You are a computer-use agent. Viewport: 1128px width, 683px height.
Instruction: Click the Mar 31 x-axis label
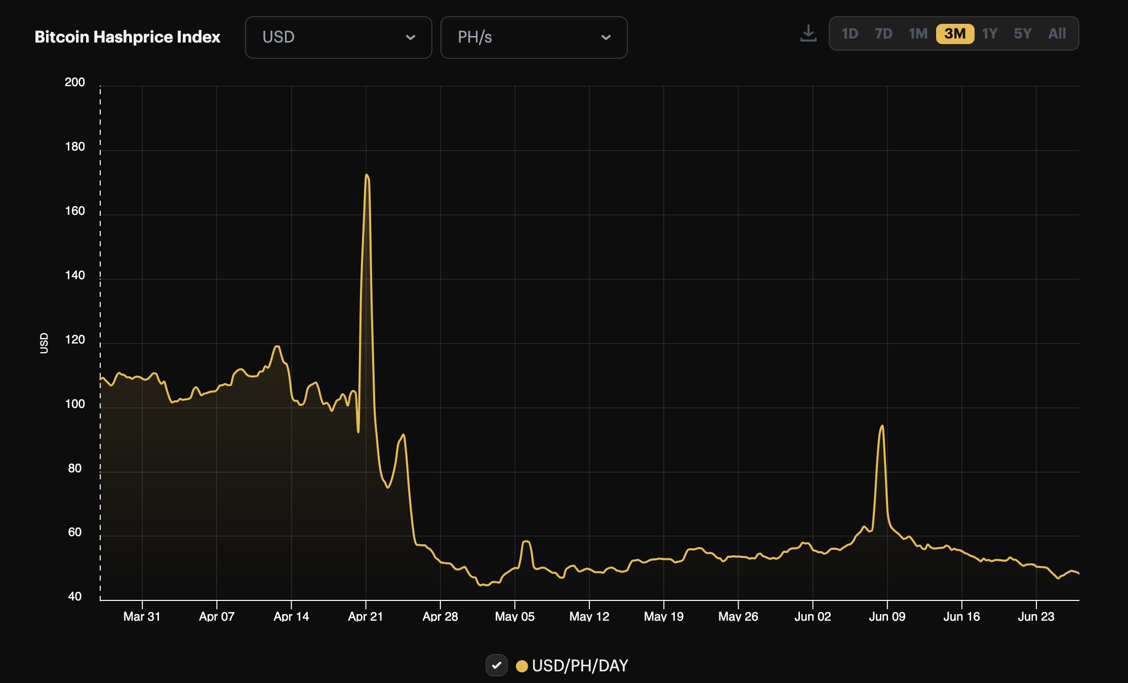[142, 617]
